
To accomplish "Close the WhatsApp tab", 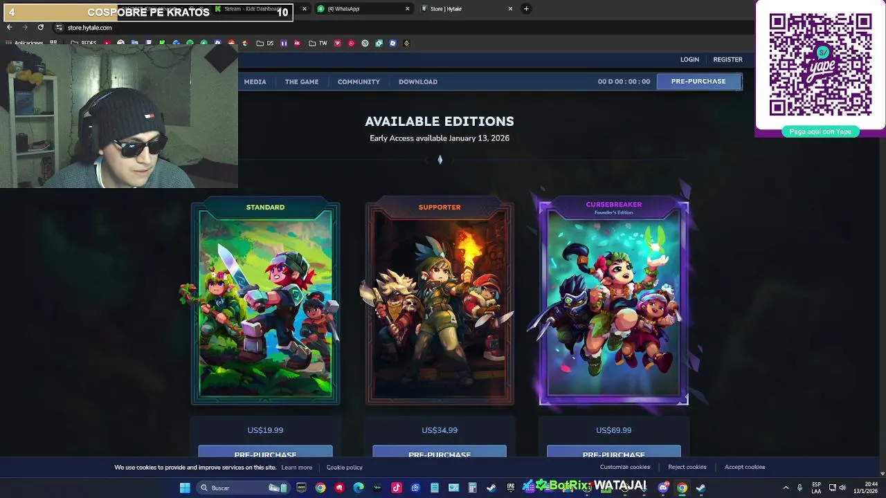I will [x=407, y=9].
